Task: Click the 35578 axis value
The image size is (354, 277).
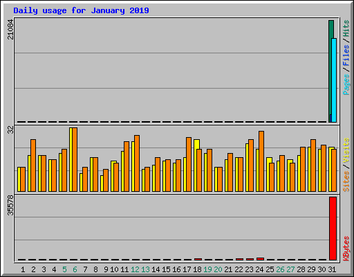Action: pos(10,205)
